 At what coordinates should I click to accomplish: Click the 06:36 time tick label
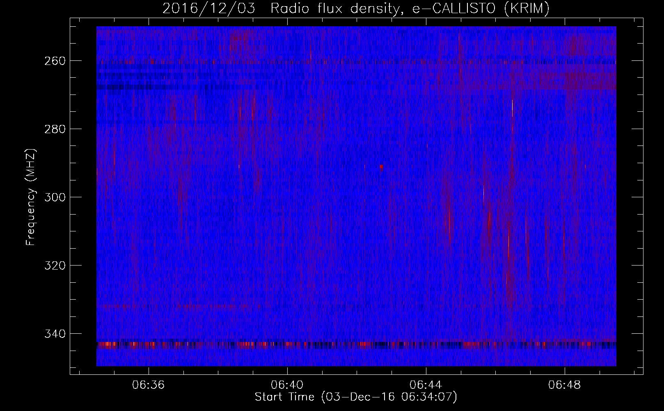coord(149,385)
